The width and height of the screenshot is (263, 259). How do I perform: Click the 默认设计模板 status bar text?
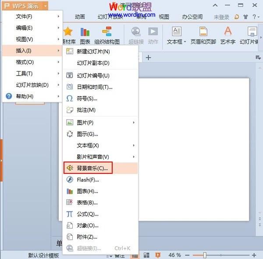pyautogui.click(x=43, y=255)
